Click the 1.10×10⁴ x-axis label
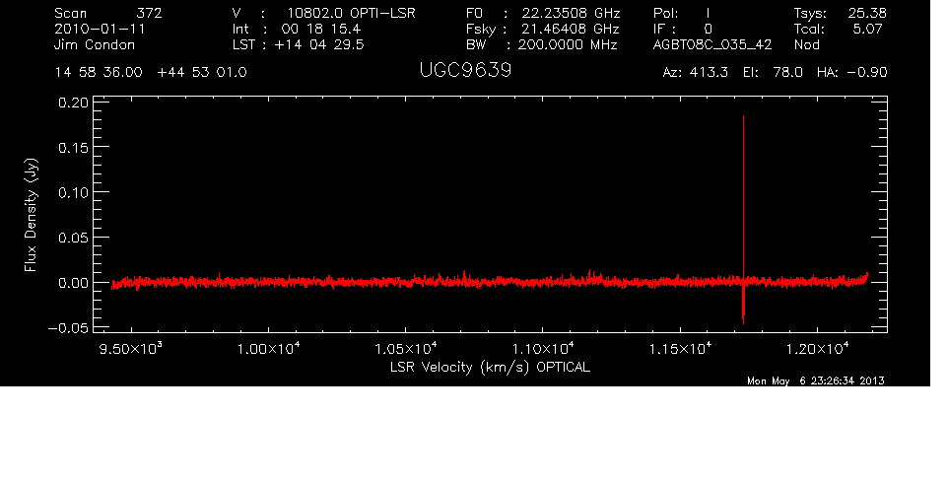948x483 pixels. tap(543, 349)
